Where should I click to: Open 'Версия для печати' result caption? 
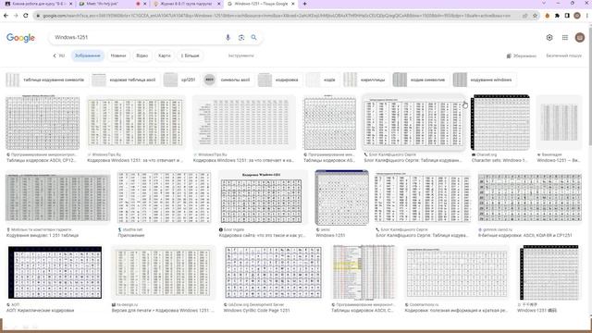pyautogui.click(x=163, y=311)
